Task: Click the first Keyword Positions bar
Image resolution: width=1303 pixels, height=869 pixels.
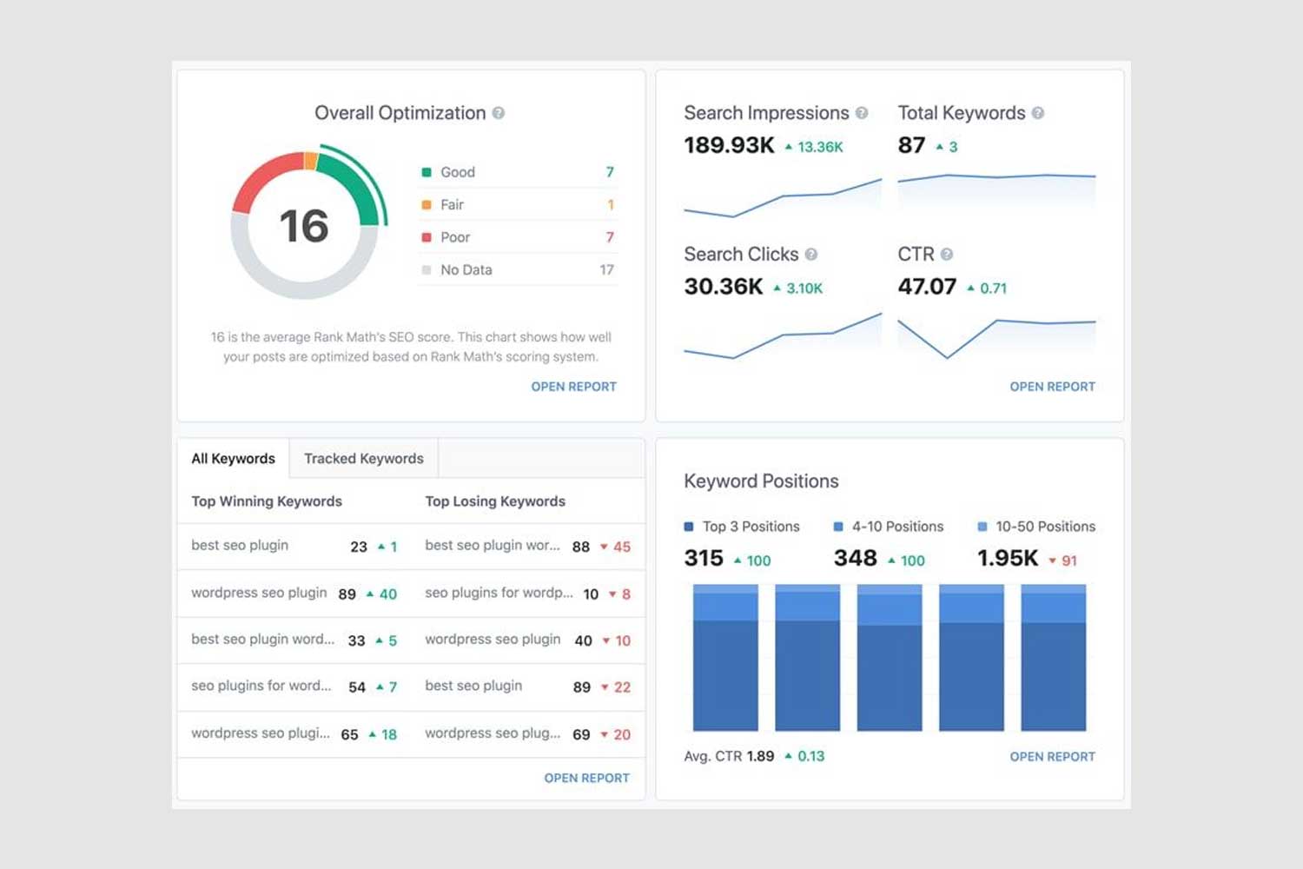Action: click(725, 658)
